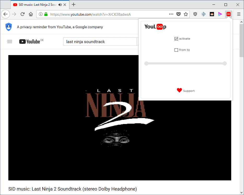Open YouTube's hamburger guide menu
Image resolution: width=244 pixels, height=195 pixels.
[x=10, y=42]
